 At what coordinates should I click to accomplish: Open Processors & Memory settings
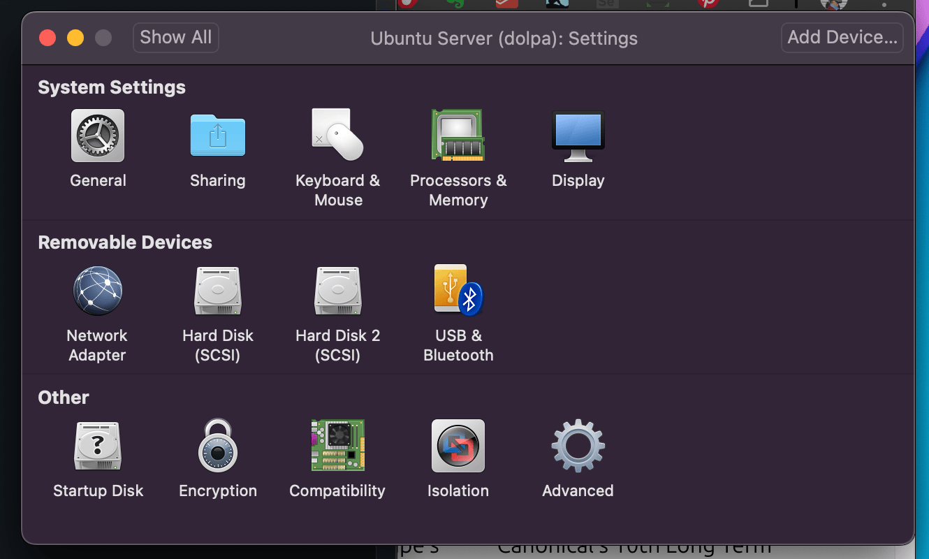pyautogui.click(x=458, y=136)
